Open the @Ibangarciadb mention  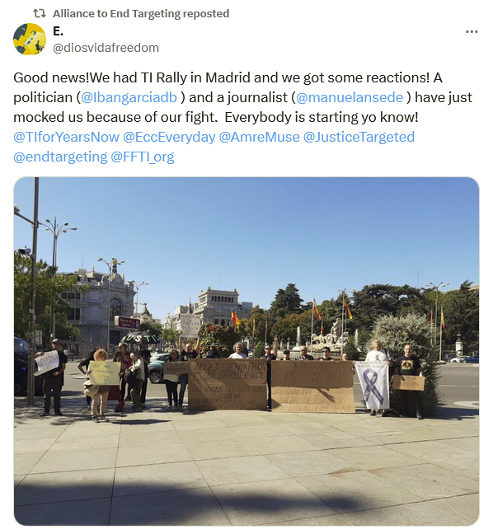(129, 97)
